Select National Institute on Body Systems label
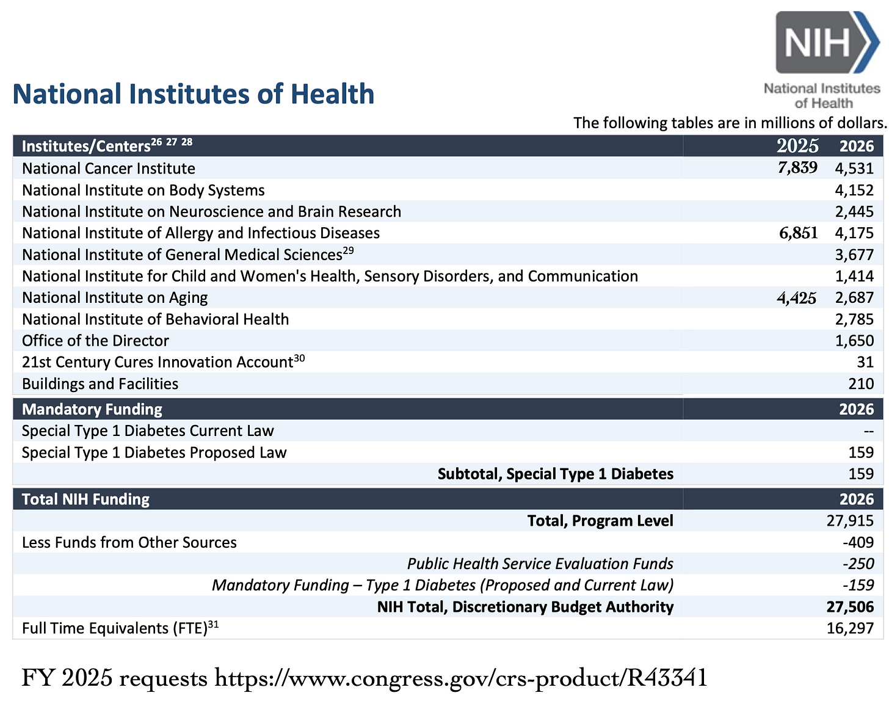This screenshot has width=889, height=701. (x=143, y=190)
